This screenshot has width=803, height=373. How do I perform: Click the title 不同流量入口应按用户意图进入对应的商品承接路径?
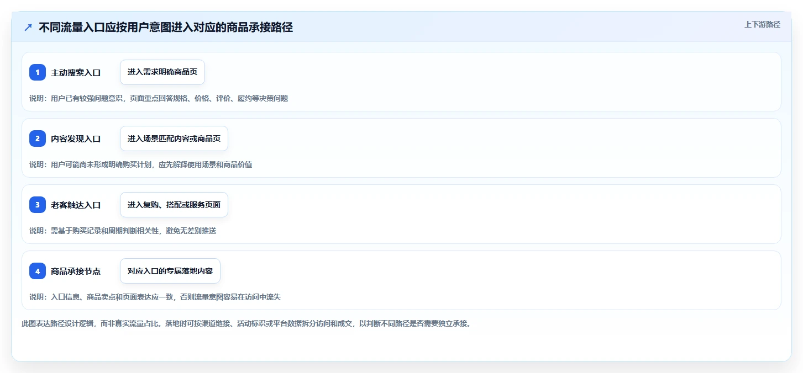166,28
